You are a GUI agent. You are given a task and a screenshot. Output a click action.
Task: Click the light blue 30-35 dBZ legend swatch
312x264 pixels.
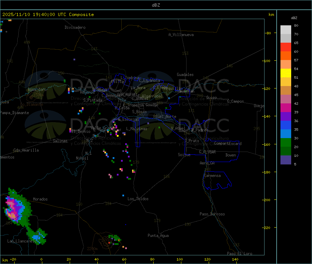click(x=286, y=134)
